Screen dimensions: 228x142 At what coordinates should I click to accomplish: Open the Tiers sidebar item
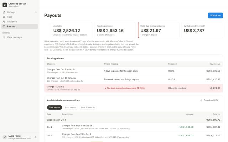click(20, 17)
